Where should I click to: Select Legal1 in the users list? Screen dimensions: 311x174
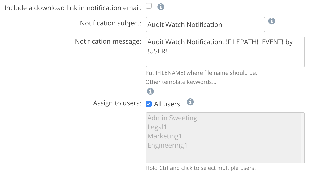coord(157,127)
